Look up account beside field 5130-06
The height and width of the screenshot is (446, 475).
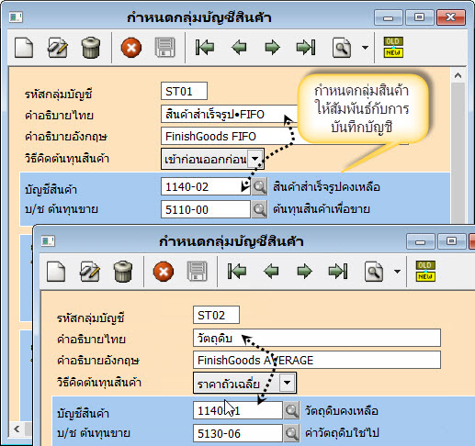pyautogui.click(x=291, y=433)
